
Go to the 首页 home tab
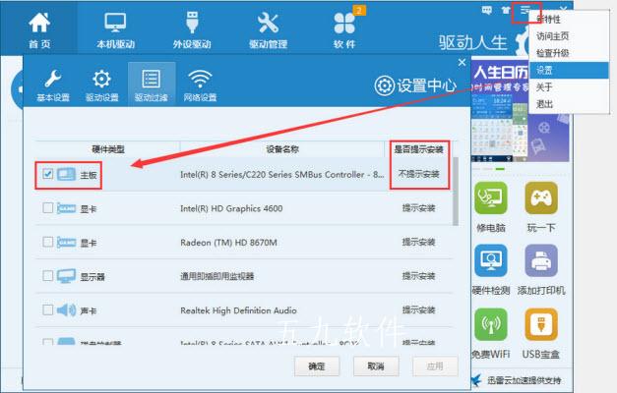[39, 29]
